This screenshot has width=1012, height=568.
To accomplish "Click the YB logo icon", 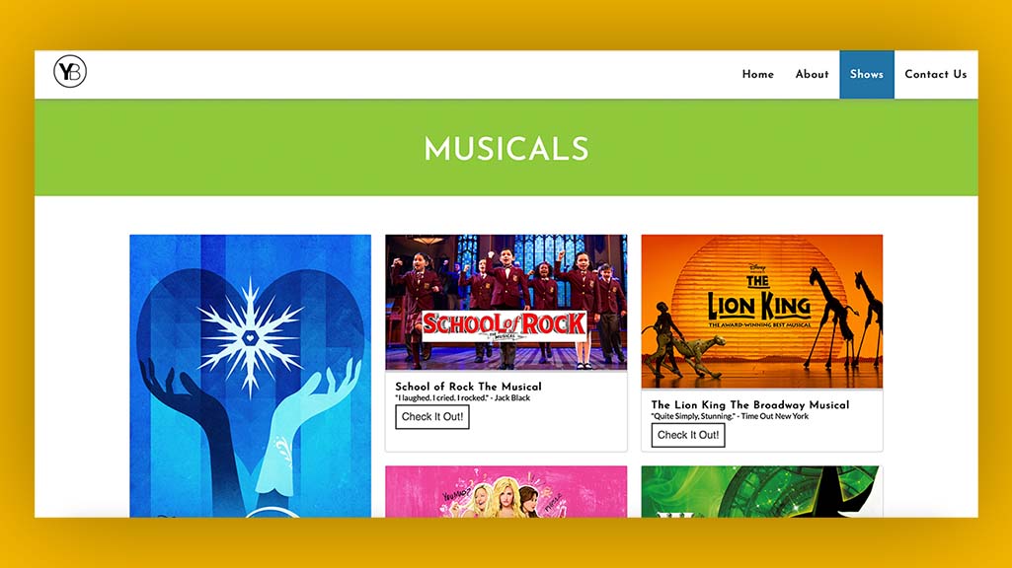I will tap(70, 72).
